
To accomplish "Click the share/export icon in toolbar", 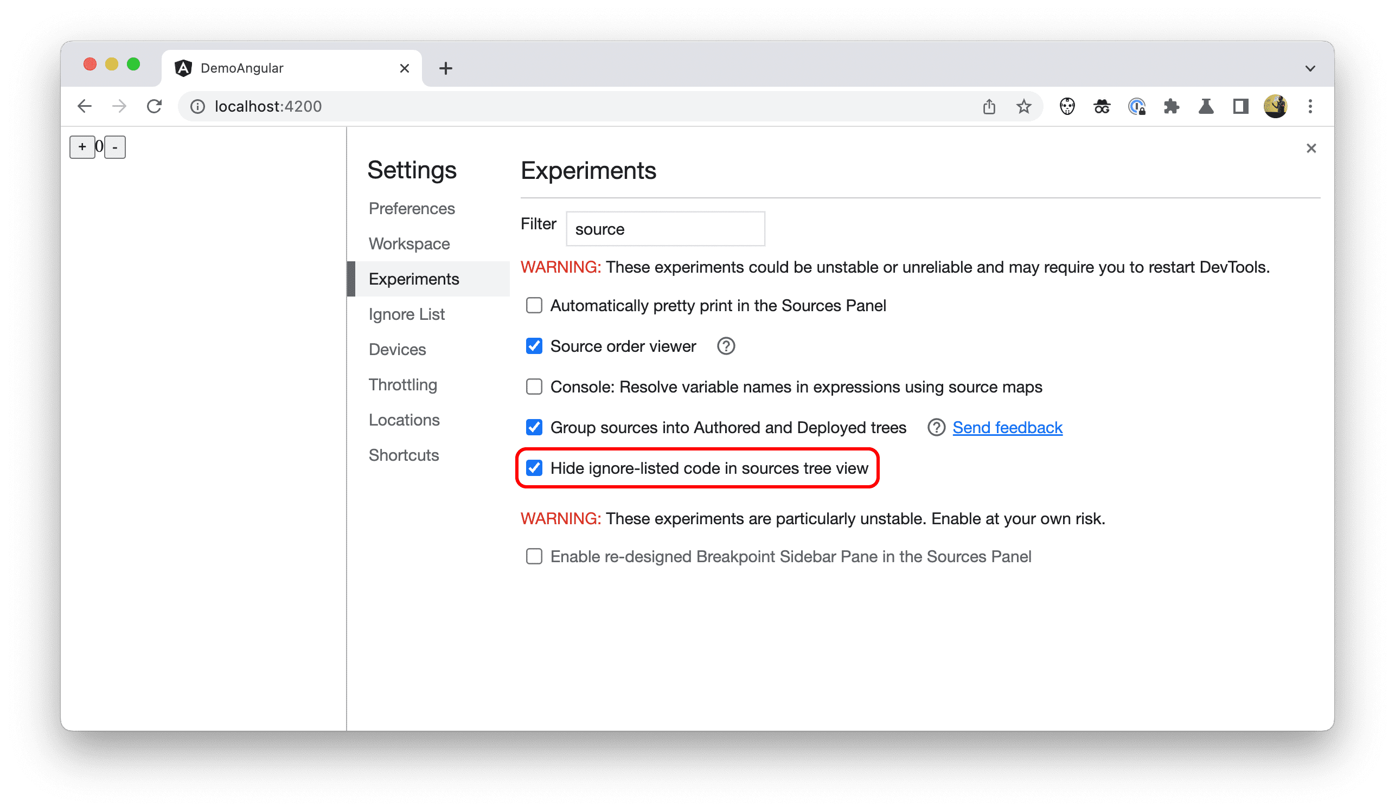I will 989,105.
